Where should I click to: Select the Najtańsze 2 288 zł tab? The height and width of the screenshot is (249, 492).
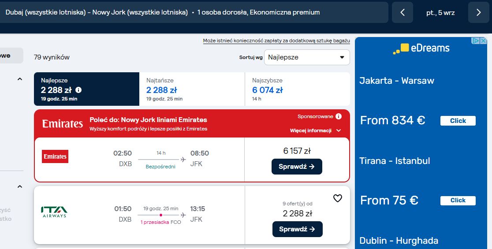[x=192, y=89]
